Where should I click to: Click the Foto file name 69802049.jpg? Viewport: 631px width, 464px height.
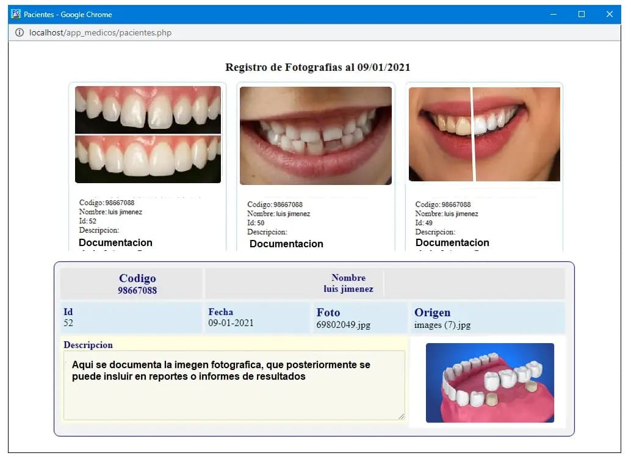click(x=344, y=325)
